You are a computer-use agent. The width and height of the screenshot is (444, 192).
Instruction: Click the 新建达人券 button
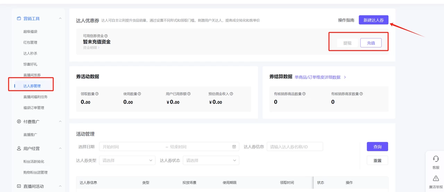point(373,20)
